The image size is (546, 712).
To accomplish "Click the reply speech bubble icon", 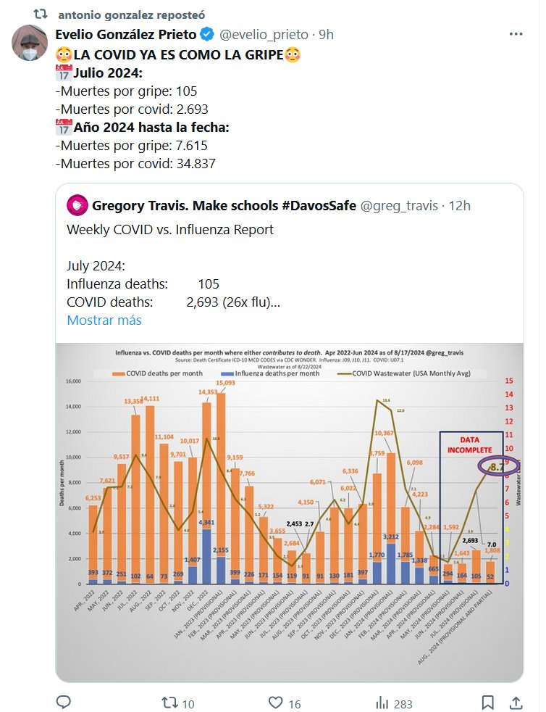I will (64, 702).
